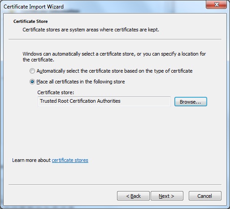This screenshot has height=209, width=230.
Task: Click the "Learn more about" text
Action: click(x=31, y=160)
